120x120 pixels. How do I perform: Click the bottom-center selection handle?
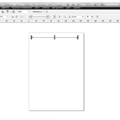[55, 39]
